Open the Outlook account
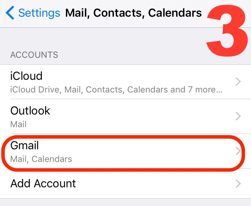 coord(125,117)
